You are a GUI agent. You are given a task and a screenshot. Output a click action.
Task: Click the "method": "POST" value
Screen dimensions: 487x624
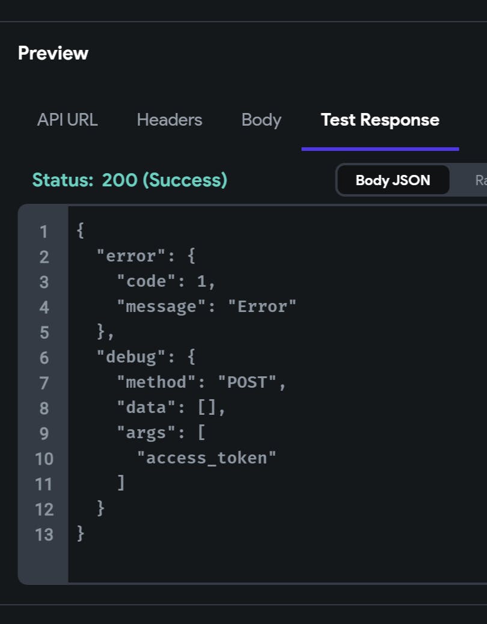point(247,382)
